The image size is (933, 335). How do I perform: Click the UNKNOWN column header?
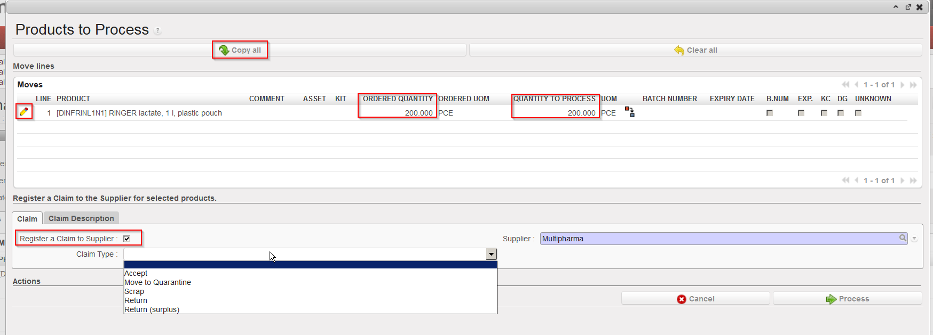click(873, 99)
